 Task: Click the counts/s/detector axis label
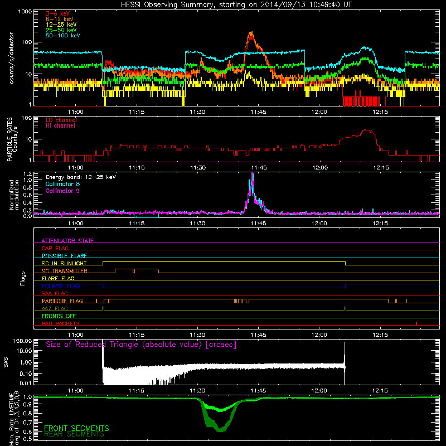(11, 58)
